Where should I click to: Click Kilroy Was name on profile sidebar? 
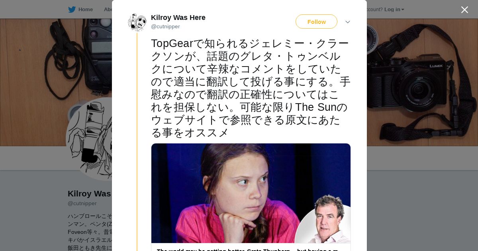coord(89,194)
